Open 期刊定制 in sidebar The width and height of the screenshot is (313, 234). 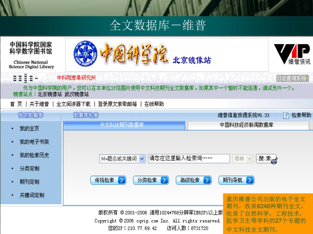29,182
